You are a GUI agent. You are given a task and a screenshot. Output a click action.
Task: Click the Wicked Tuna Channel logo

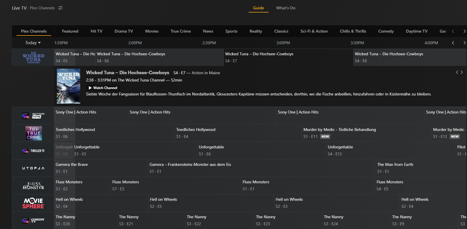[x=33, y=58]
